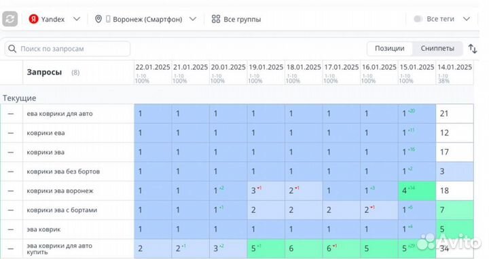Click dash icon for эва коврики для авто купить

tap(11, 249)
